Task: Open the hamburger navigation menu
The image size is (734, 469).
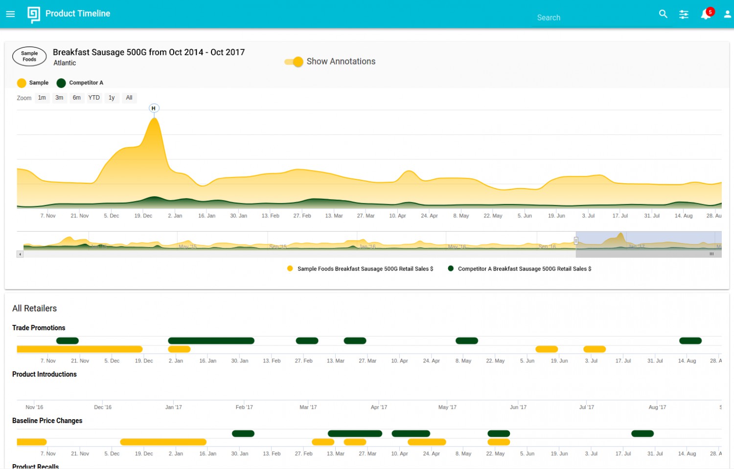Action: [10, 14]
